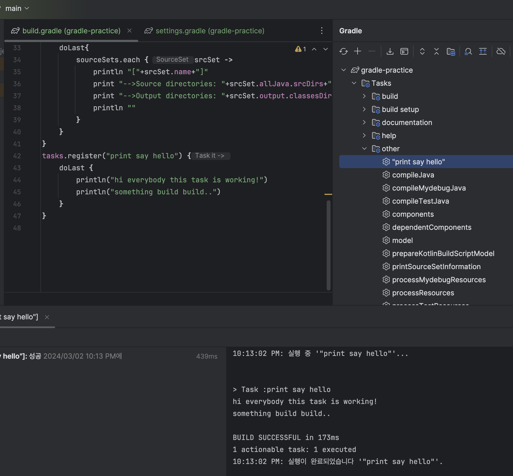
Task: Expand the documentation task folder
Action: (364, 123)
